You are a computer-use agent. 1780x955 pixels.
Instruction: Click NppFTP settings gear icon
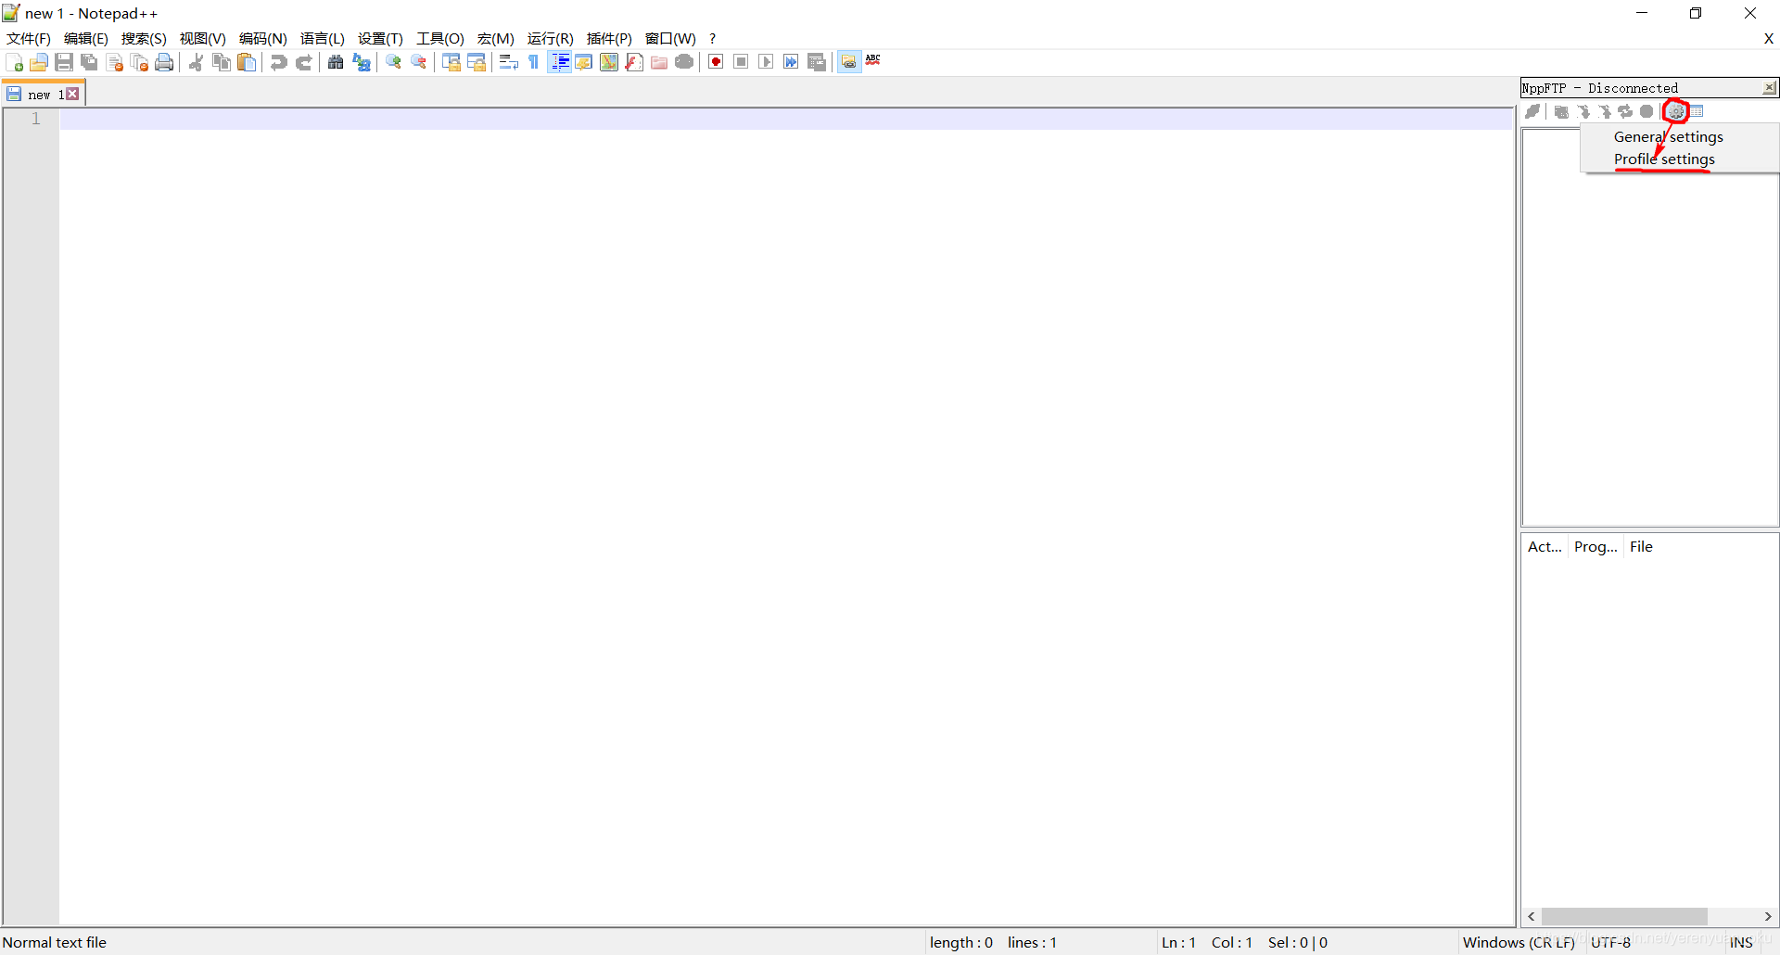tap(1676, 111)
